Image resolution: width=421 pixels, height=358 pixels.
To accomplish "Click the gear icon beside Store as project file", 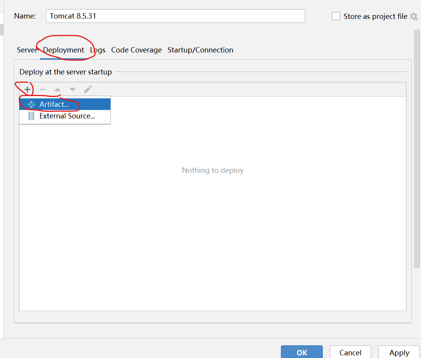I will pos(414,17).
